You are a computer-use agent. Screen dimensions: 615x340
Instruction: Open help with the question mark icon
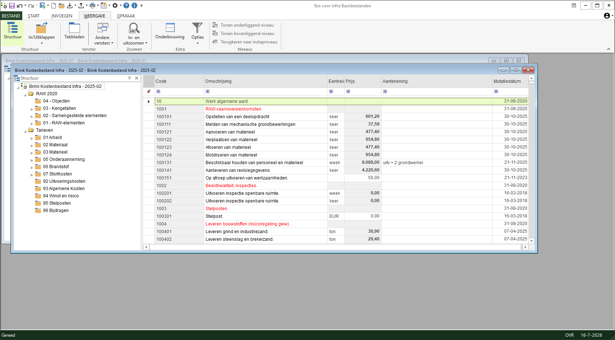[126, 5]
